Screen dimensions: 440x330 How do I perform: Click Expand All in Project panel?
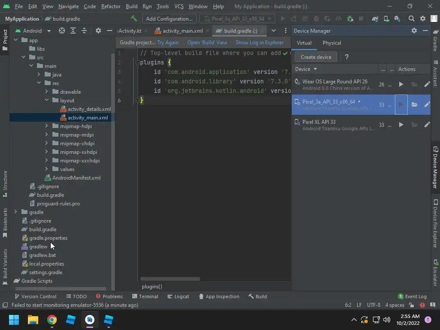(x=73, y=31)
